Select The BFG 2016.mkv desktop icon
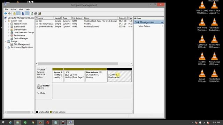 pyautogui.click(x=202, y=59)
